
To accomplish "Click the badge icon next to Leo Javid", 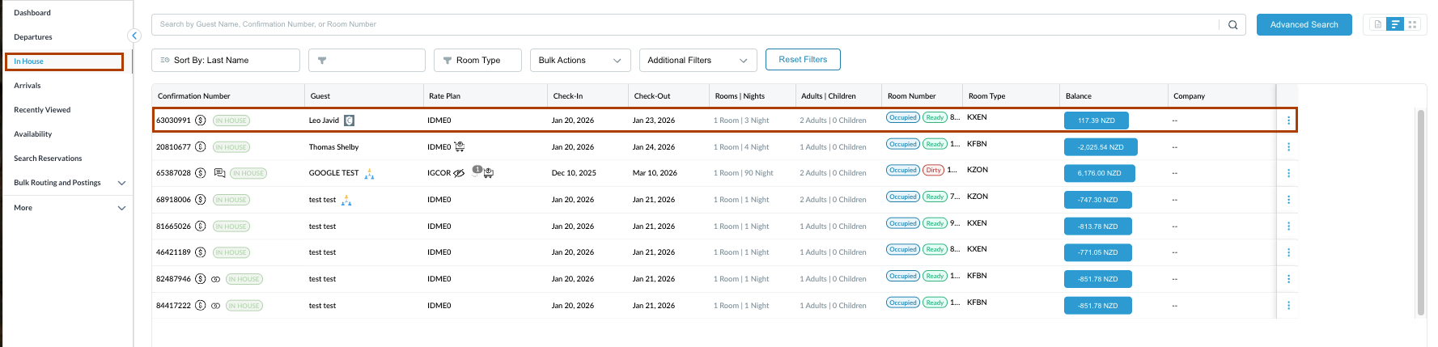I will (x=350, y=121).
